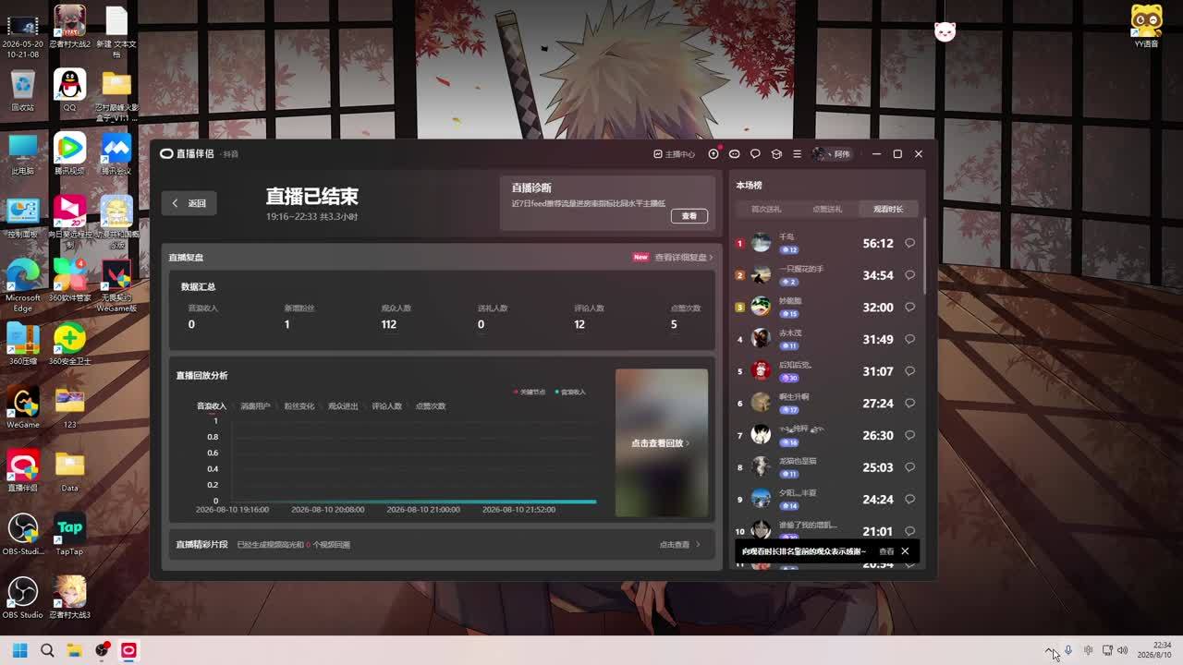Click 查看 in the 直播诊断 card
The image size is (1183, 665).
click(689, 216)
